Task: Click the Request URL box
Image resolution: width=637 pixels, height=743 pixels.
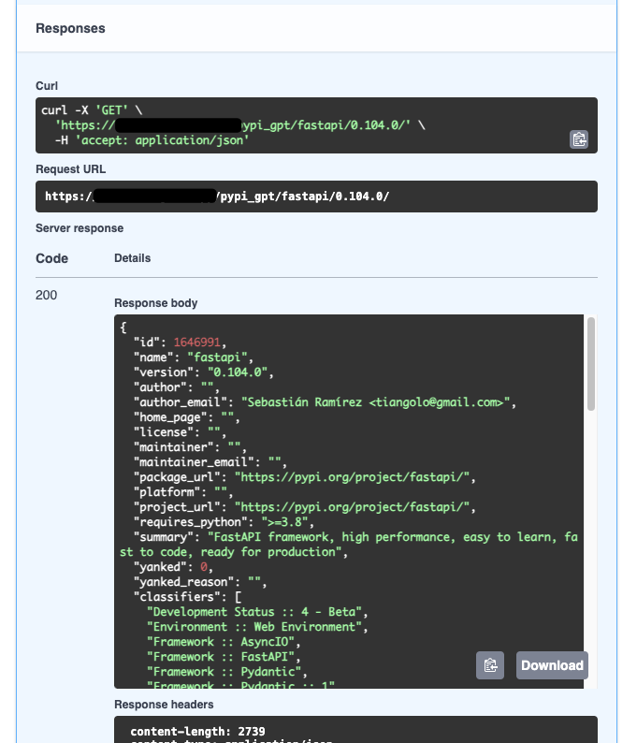Action: (x=316, y=197)
